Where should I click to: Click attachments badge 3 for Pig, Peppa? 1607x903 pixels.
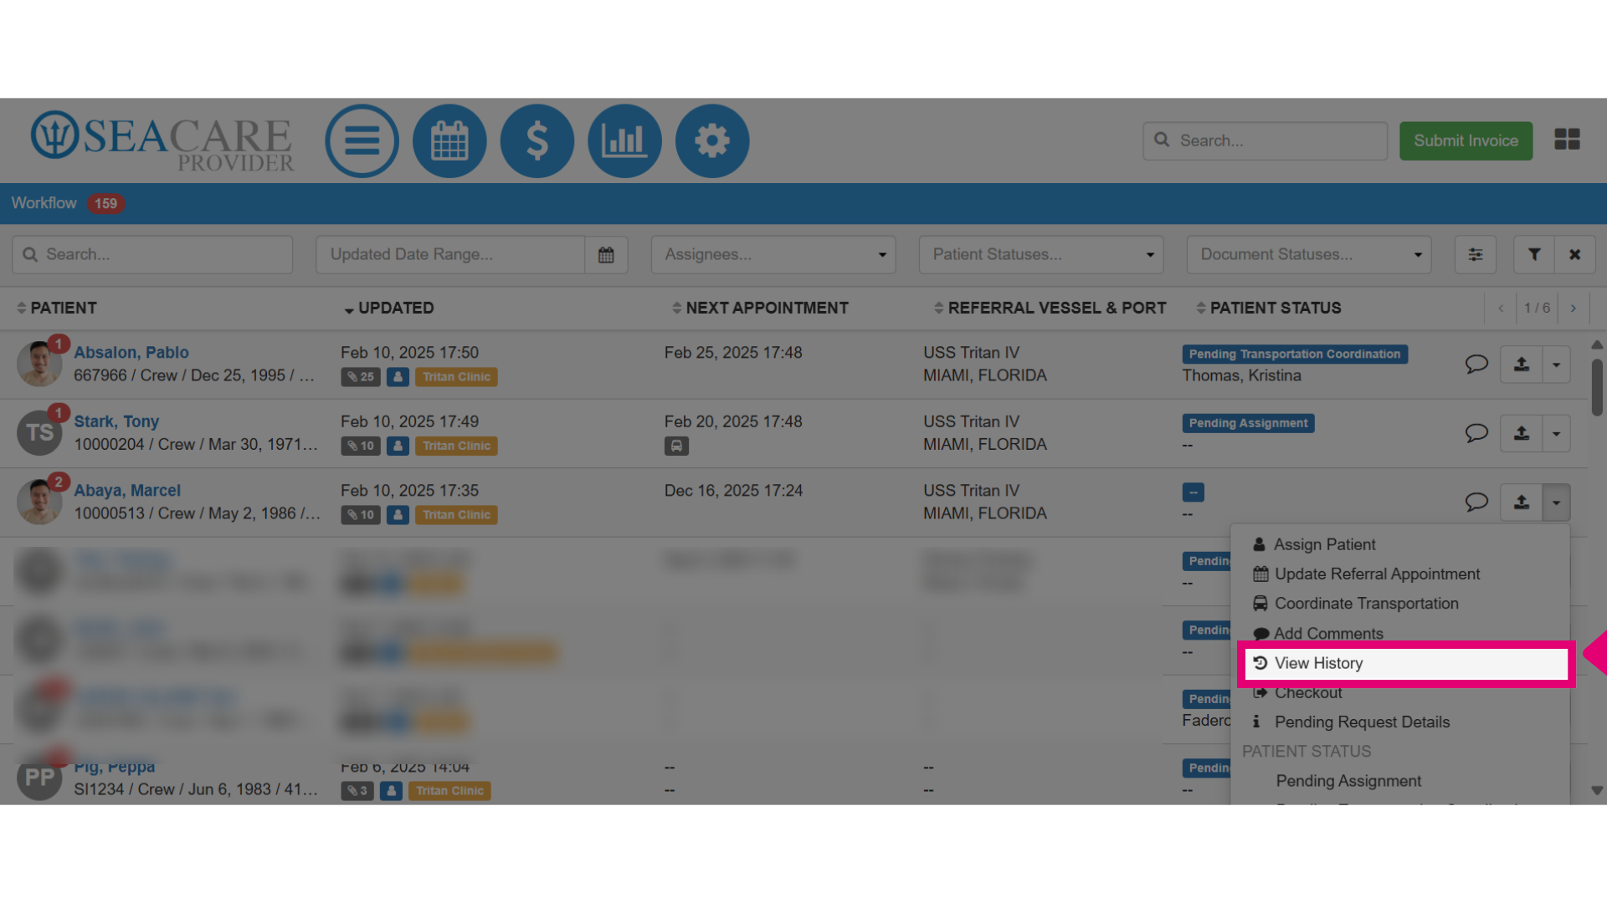point(357,791)
